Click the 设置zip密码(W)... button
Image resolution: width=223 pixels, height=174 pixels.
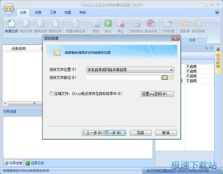[x=157, y=94]
